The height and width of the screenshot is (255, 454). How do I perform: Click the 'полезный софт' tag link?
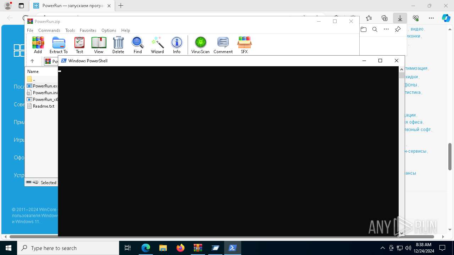click(417, 130)
